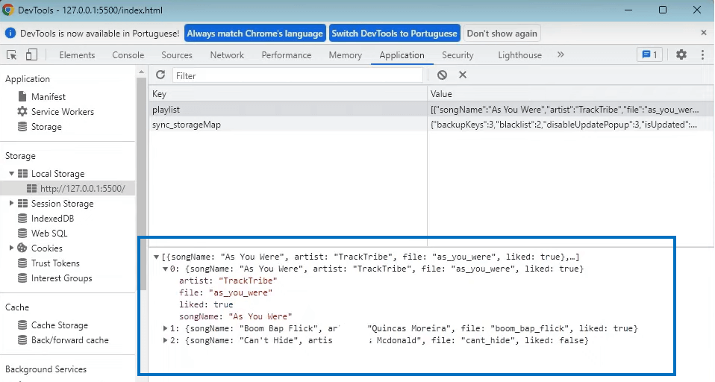Viewport: 715px width, 382px height.
Task: Open DevTools settings gear
Action: (681, 54)
